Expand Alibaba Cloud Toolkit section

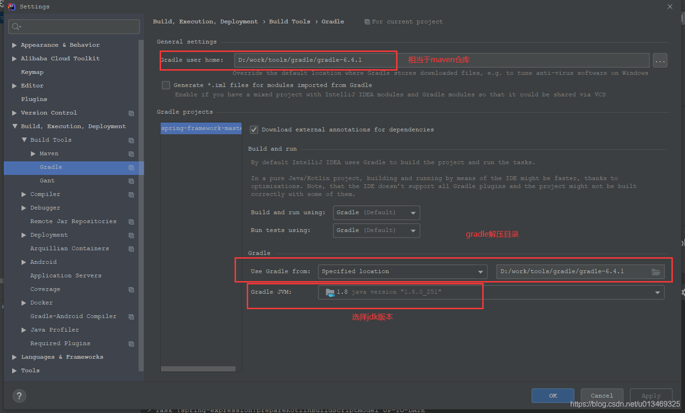click(x=15, y=59)
